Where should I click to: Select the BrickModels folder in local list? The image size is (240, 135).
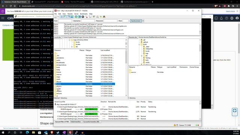(60, 63)
